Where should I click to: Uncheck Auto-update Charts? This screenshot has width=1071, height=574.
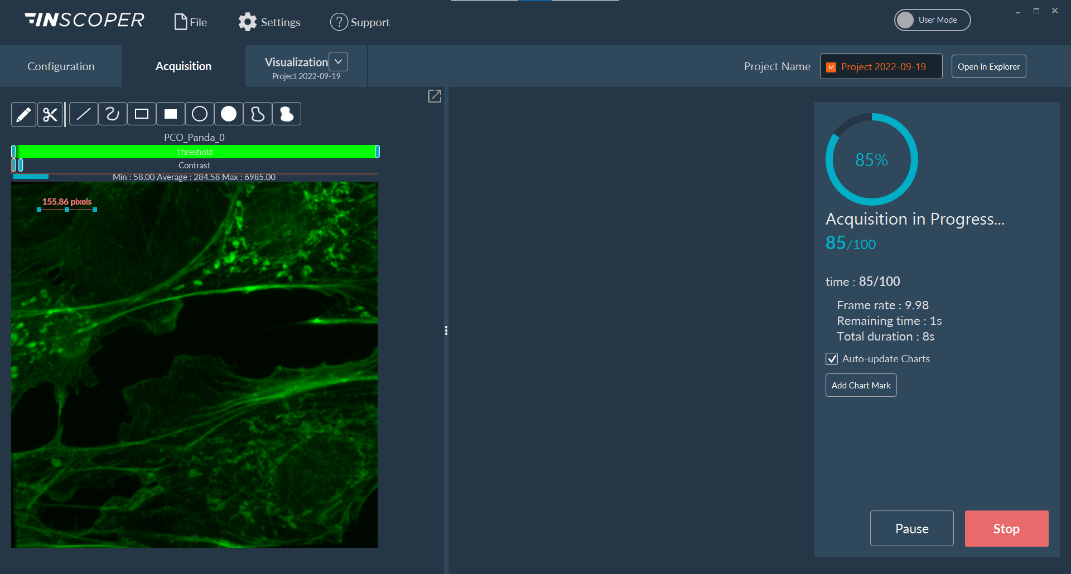[x=832, y=359]
